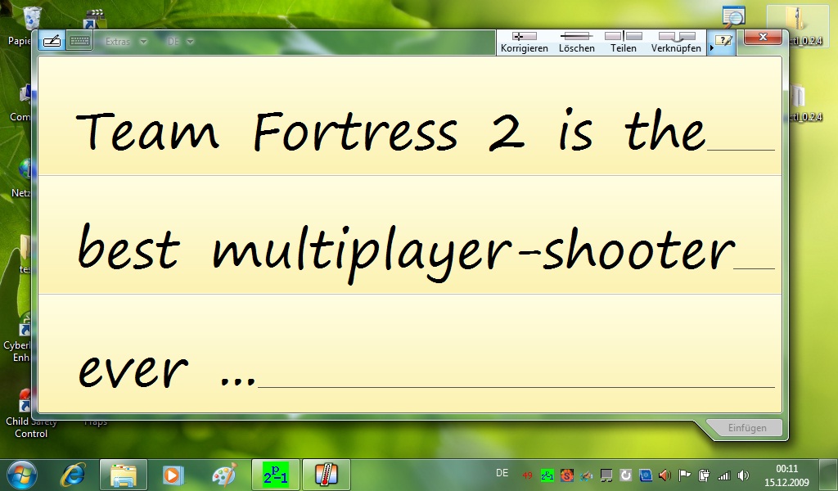This screenshot has width=838, height=491.
Task: Play the Löschen gesture demo
Action: click(577, 43)
